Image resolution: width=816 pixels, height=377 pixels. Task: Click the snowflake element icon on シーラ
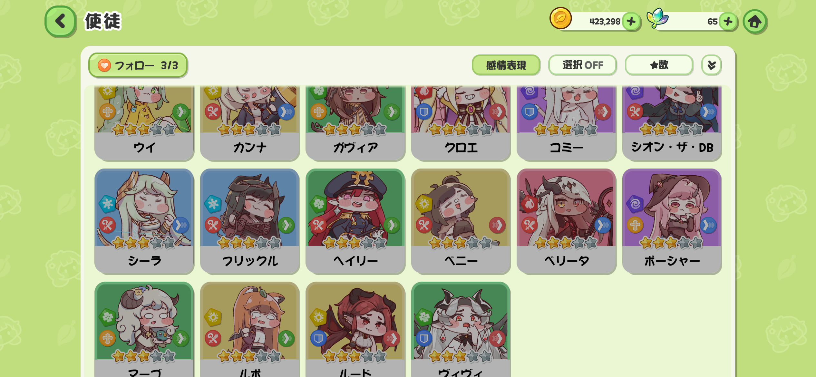point(108,204)
